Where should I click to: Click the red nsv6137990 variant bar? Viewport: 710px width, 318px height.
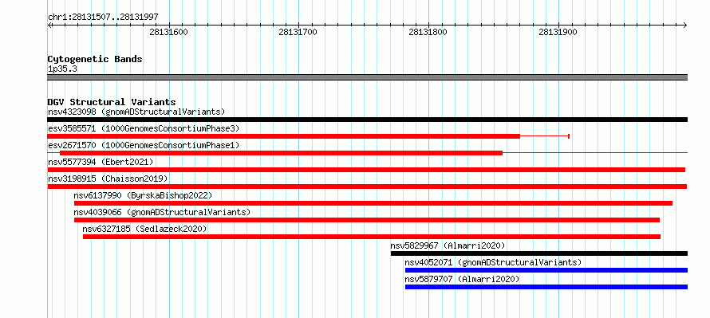click(x=373, y=203)
